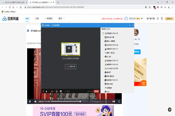Select member 王二孙 in list

(108, 57)
